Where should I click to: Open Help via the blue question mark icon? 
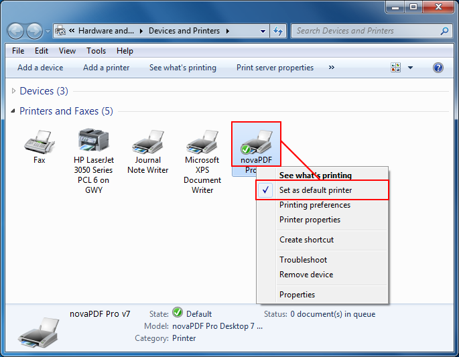click(438, 68)
